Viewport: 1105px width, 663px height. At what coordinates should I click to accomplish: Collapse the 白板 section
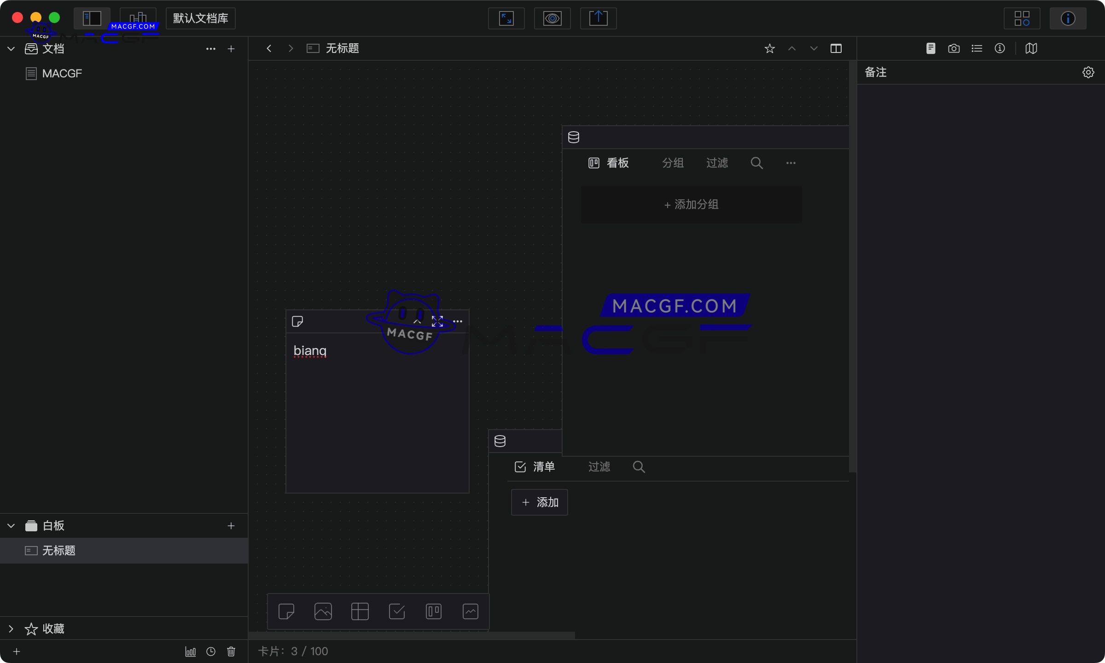click(11, 526)
